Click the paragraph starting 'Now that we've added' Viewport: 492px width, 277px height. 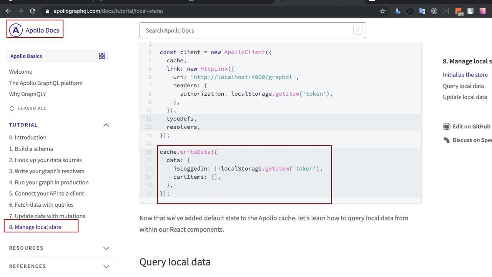[273, 224]
